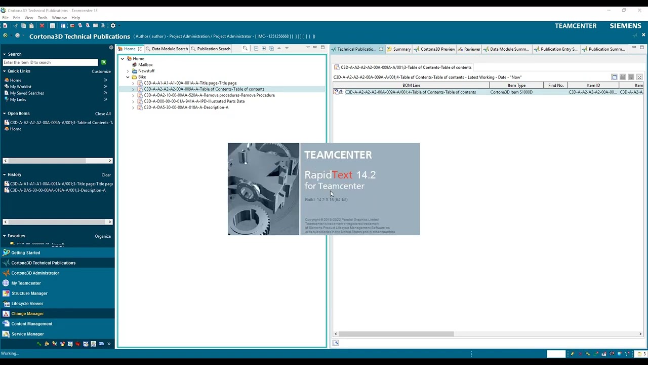Click green search button beside Item ID field
The width and height of the screenshot is (648, 365).
pyautogui.click(x=104, y=62)
